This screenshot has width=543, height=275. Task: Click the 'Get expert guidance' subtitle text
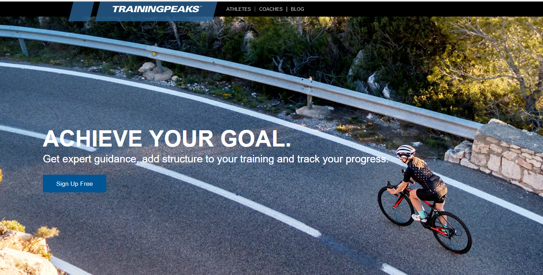[215, 159]
